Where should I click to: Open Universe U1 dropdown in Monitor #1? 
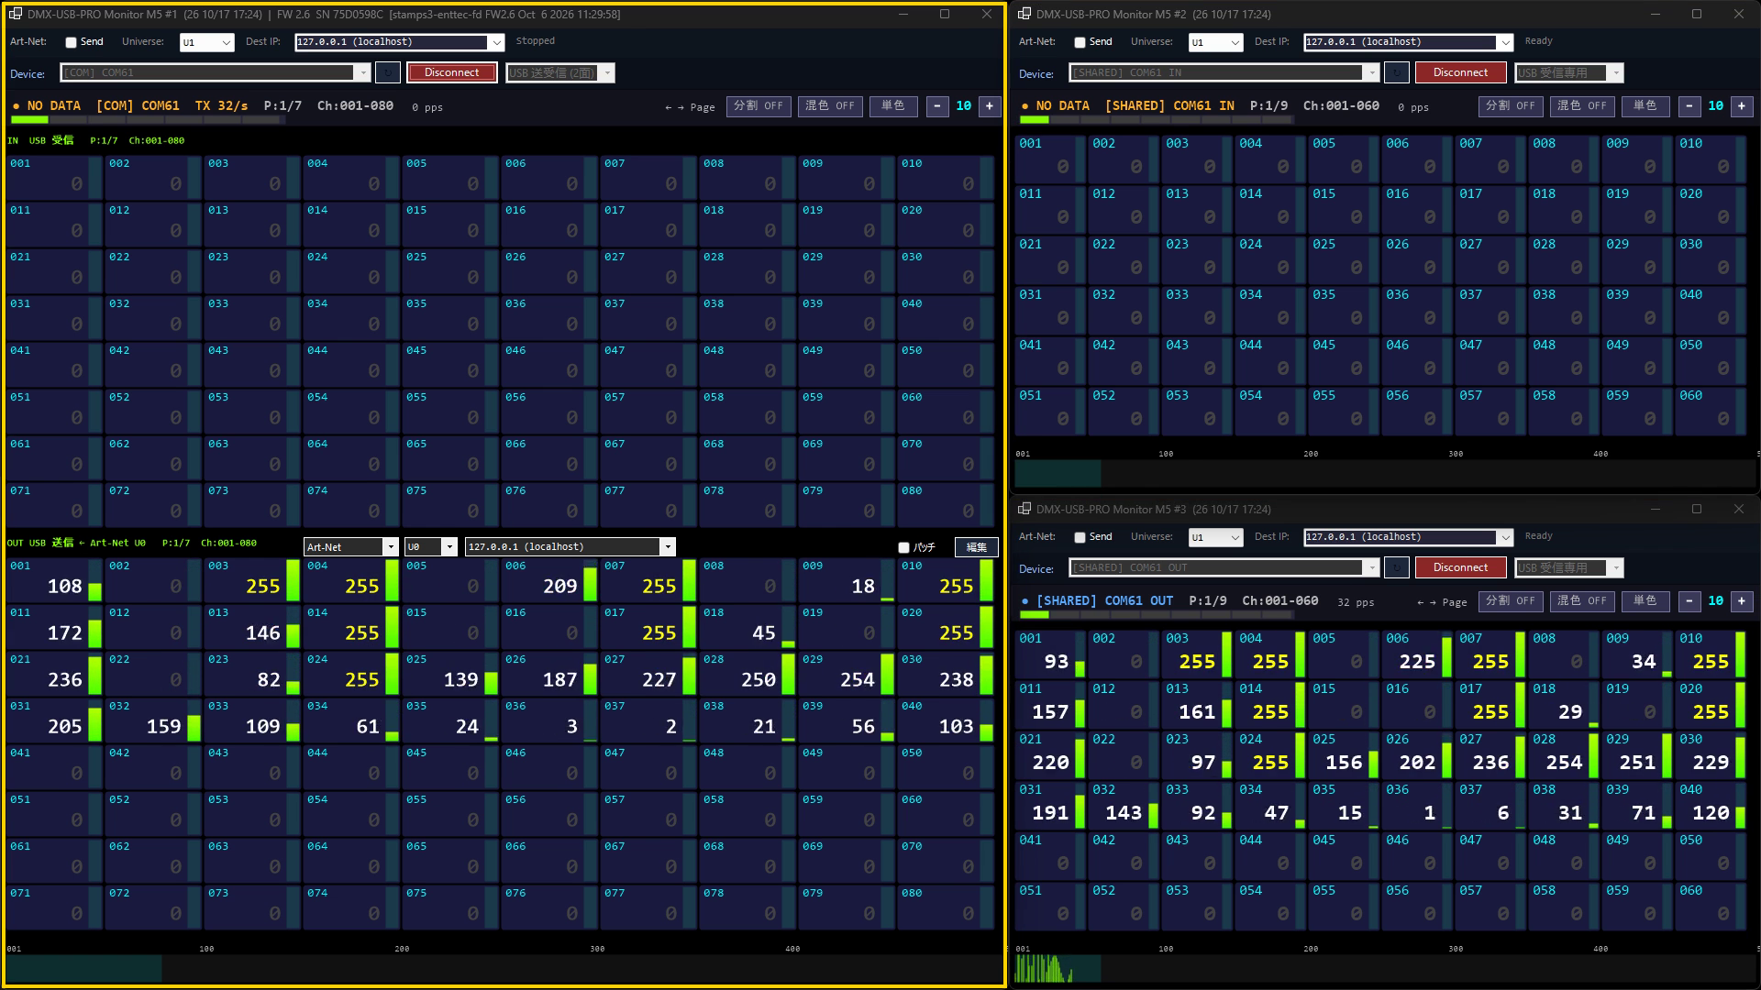[207, 42]
